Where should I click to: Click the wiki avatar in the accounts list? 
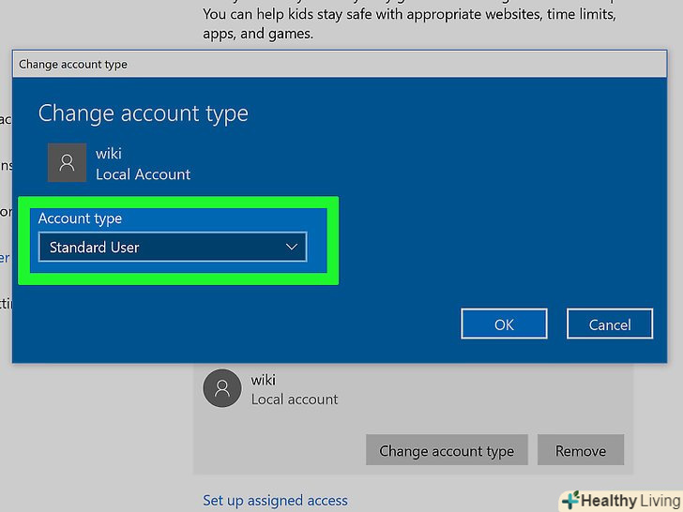coord(222,389)
